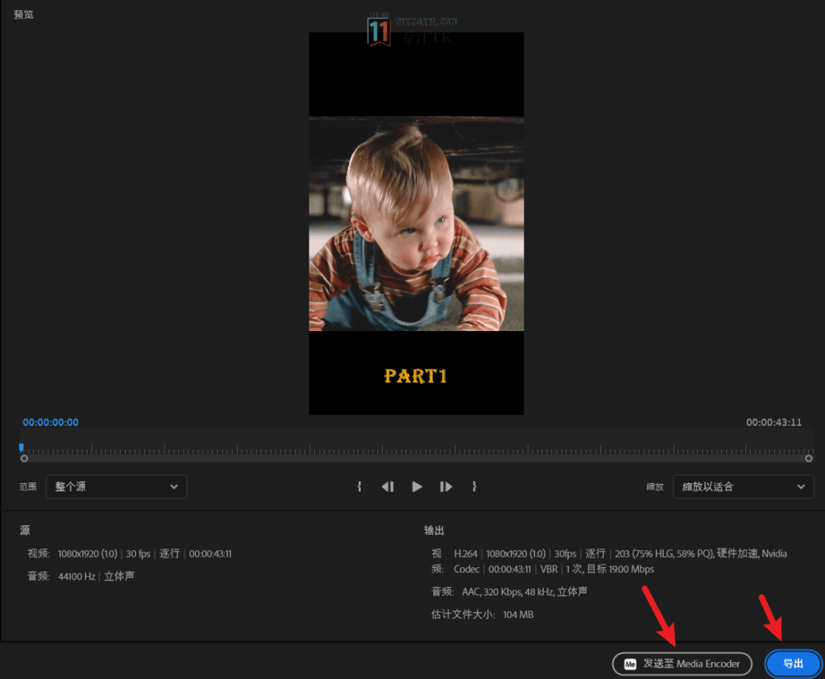The height and width of the screenshot is (679, 825).
Task: Step back one frame
Action: [388, 486]
